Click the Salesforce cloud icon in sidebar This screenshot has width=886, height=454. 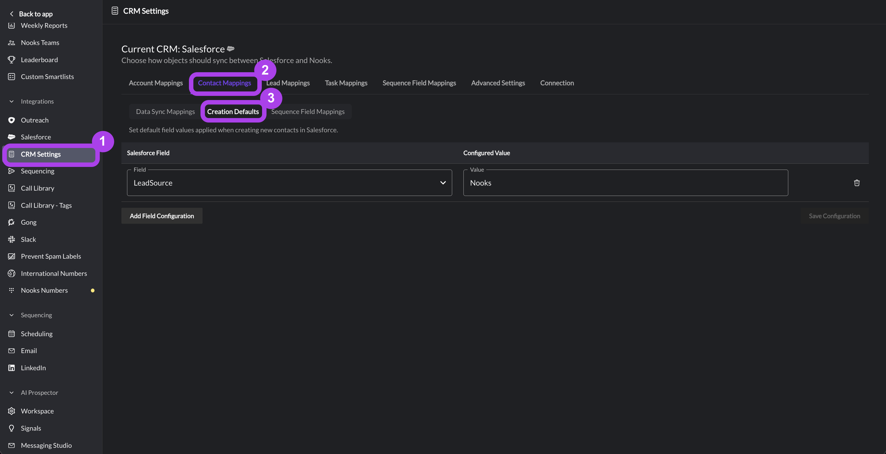pos(11,137)
